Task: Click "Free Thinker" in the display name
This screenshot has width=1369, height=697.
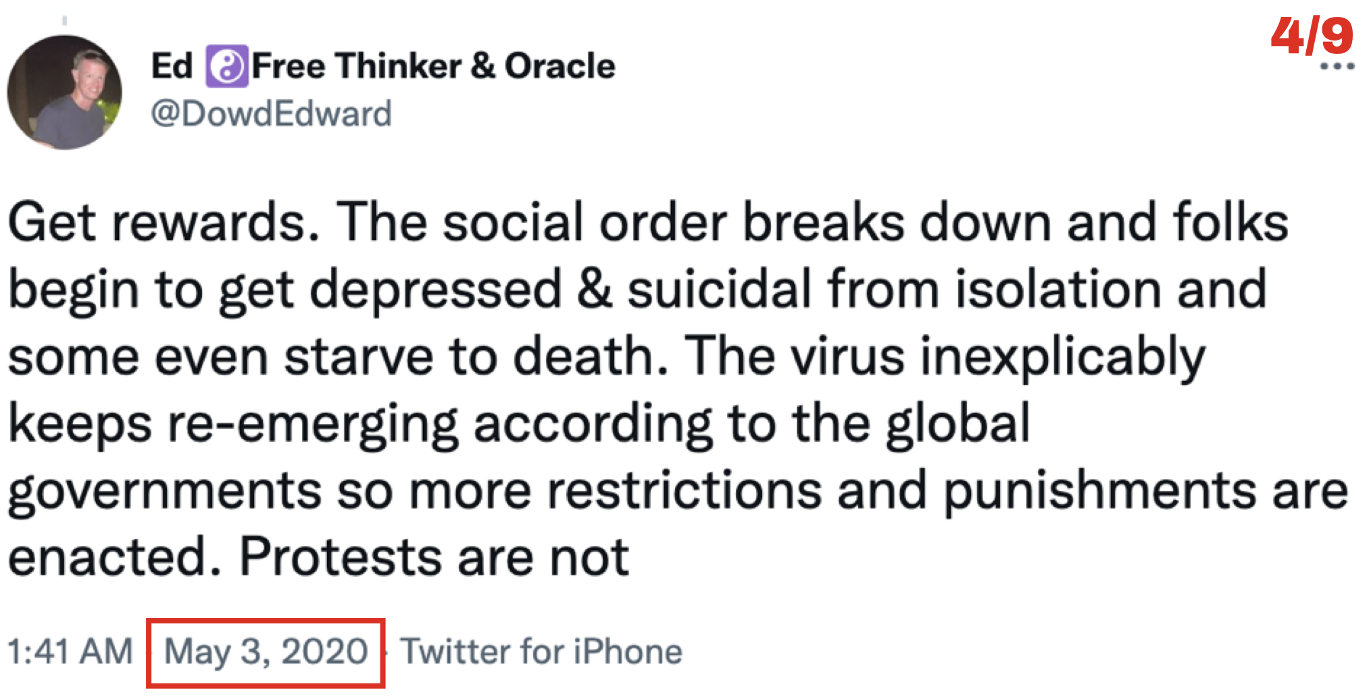Action: [x=356, y=66]
